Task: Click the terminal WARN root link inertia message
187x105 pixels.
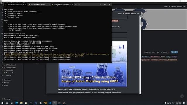Action: click(x=57, y=55)
